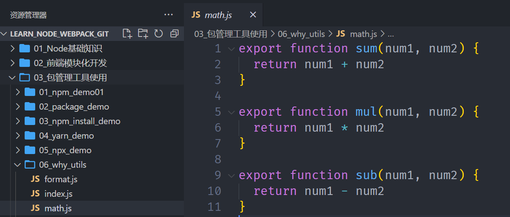
Task: Click the New Folder icon in explorer header
Action: point(143,33)
